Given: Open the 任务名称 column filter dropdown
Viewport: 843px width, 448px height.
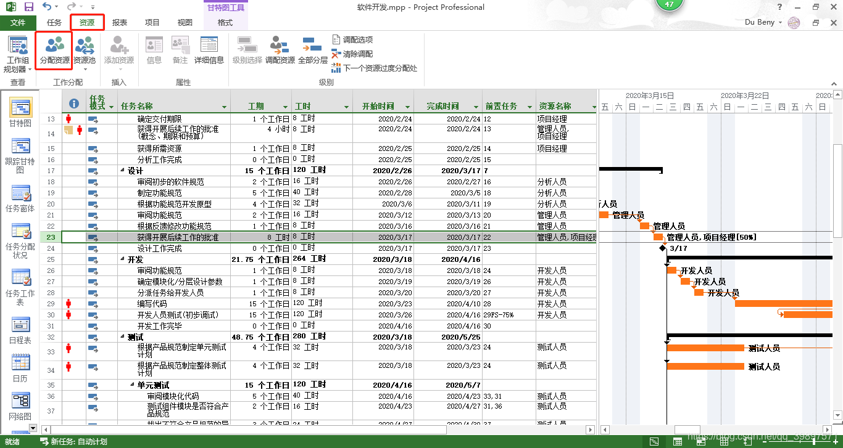Looking at the screenshot, I should point(225,107).
